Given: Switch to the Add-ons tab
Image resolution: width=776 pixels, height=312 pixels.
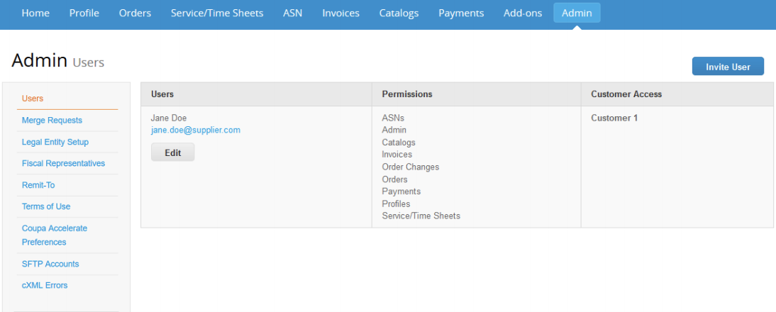Looking at the screenshot, I should 523,13.
